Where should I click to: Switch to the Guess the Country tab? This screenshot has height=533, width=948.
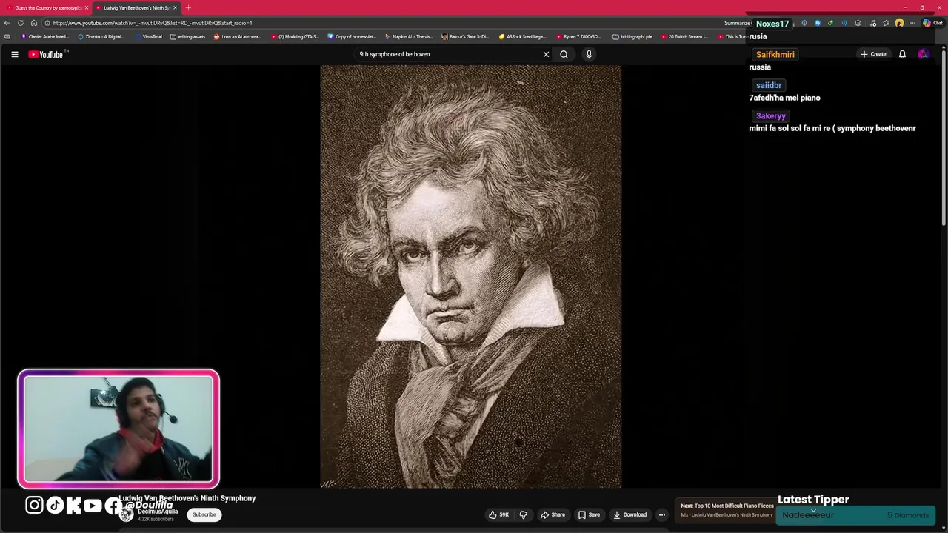44,7
